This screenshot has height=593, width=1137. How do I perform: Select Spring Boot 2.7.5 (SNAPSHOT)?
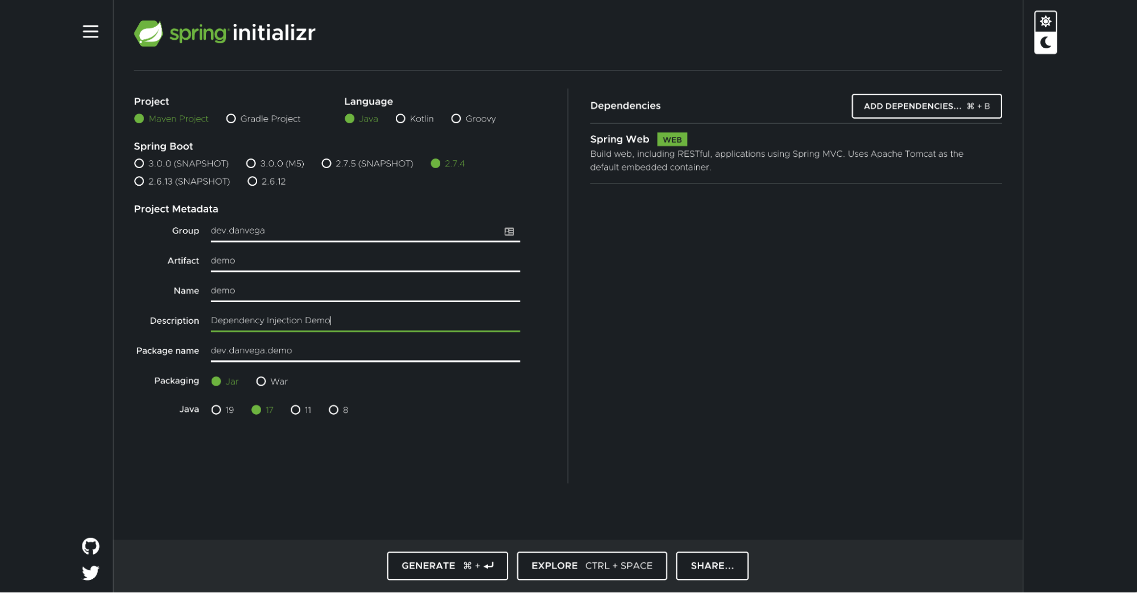[367, 164]
